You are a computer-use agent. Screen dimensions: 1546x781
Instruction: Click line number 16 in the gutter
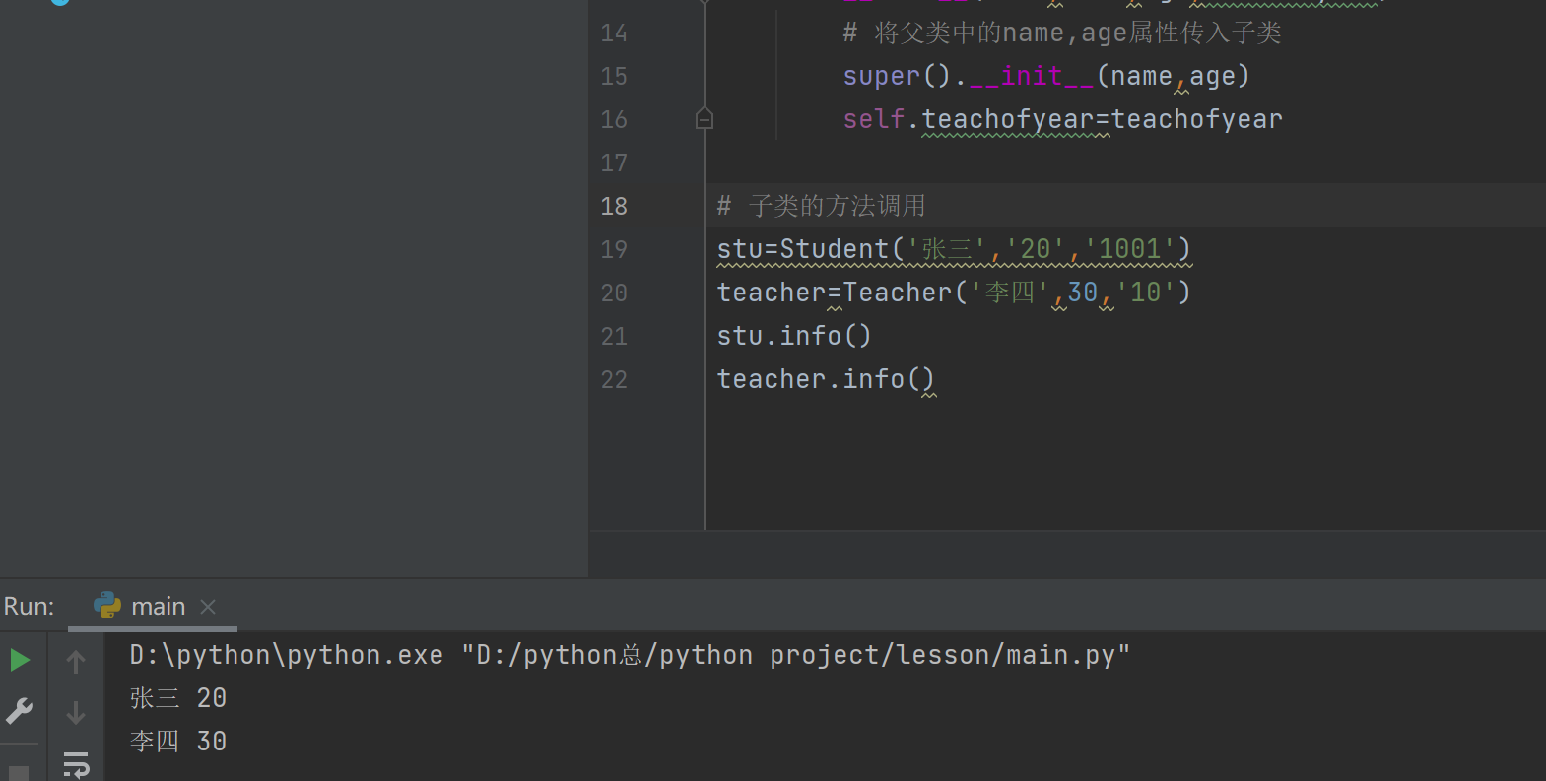pyautogui.click(x=614, y=119)
